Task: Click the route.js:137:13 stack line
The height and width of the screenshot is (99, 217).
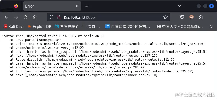Action: (84, 56)
